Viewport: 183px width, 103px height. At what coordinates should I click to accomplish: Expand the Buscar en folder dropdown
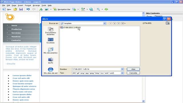tap(104, 23)
